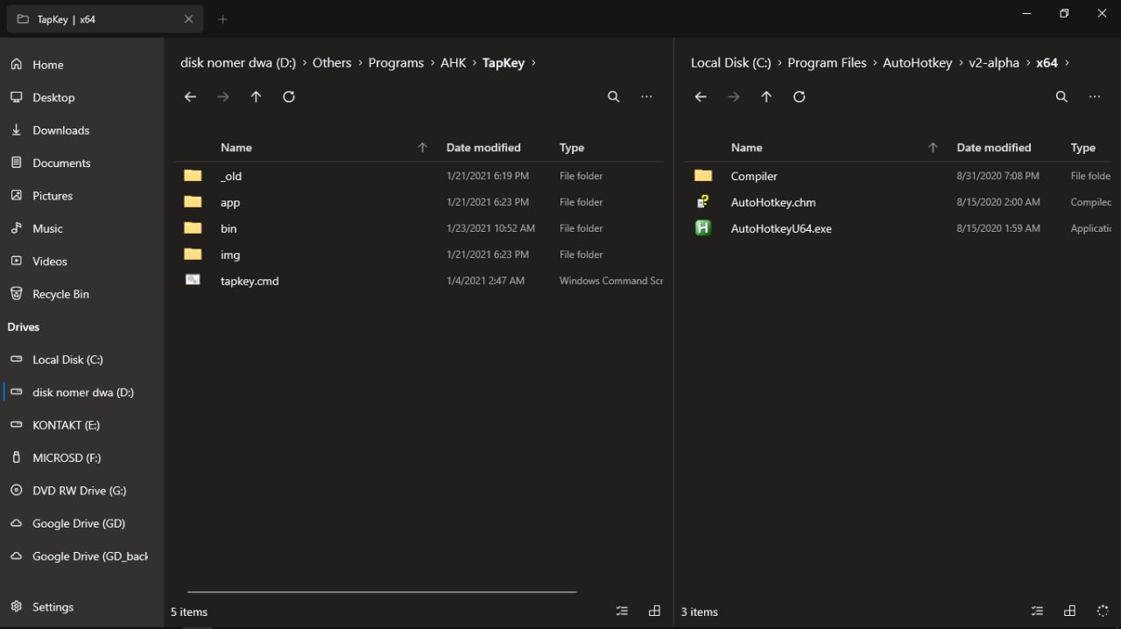Image resolution: width=1121 pixels, height=629 pixels.
Task: Click the AHK breadcrumb
Action: [x=453, y=63]
